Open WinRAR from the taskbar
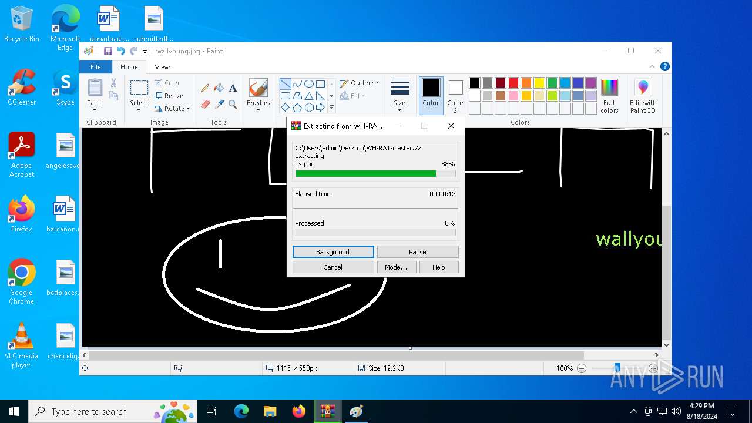 (x=327, y=411)
